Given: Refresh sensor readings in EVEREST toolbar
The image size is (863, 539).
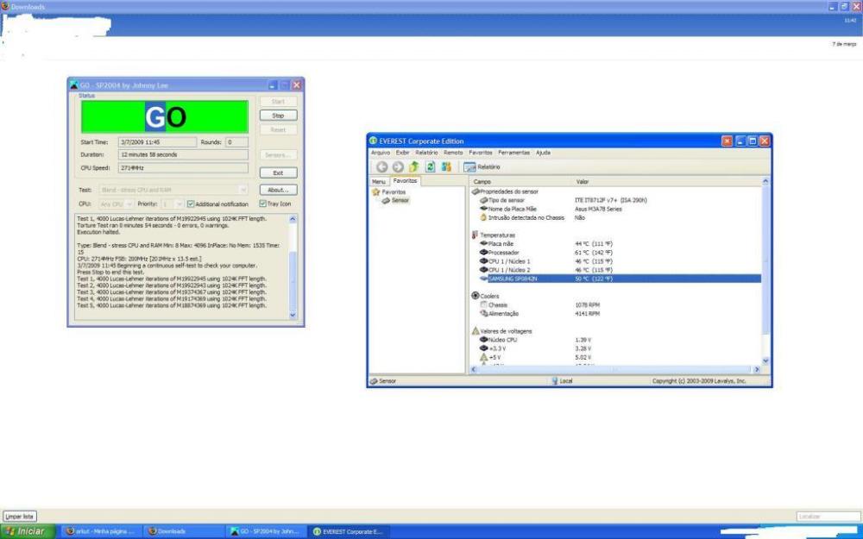Looking at the screenshot, I should click(430, 166).
